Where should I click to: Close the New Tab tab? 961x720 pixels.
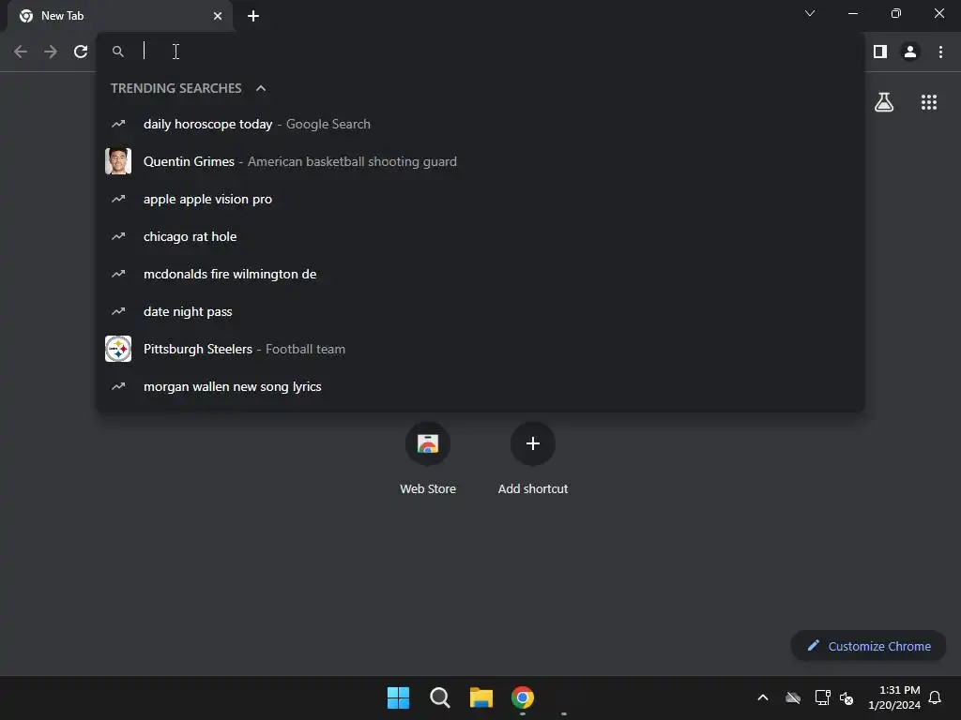218,16
